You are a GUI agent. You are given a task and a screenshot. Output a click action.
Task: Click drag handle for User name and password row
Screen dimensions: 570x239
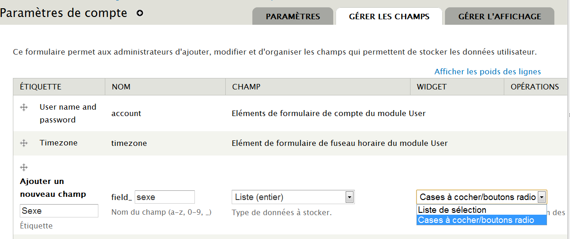coord(24,107)
